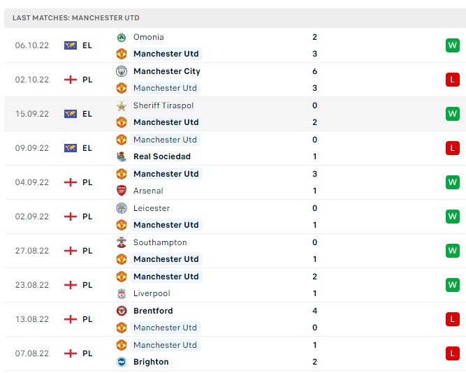
Task: Select the 23.08.22 Liverpool match row date
Action: point(32,285)
